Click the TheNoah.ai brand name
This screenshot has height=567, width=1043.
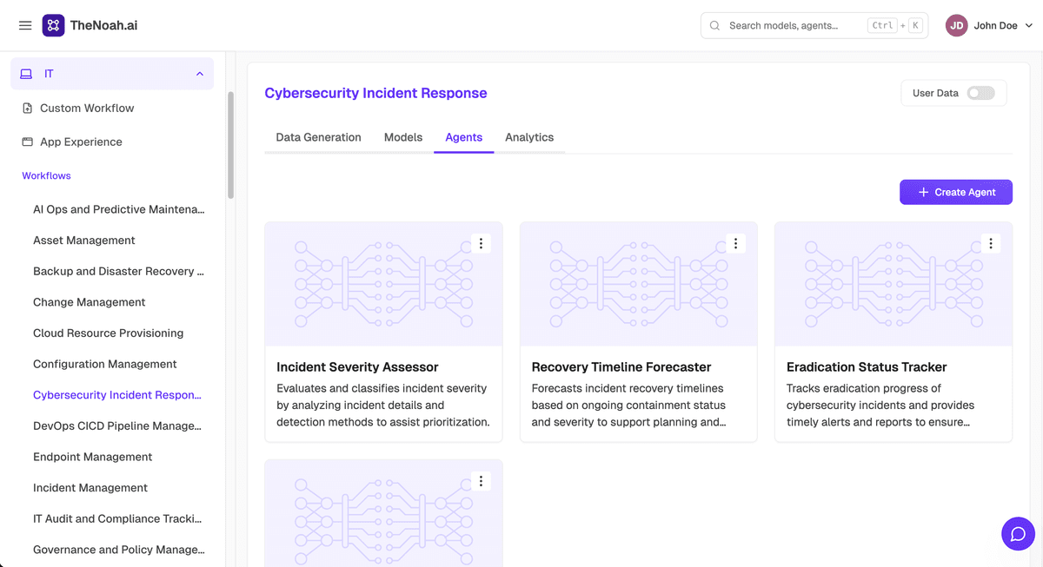pyautogui.click(x=103, y=25)
